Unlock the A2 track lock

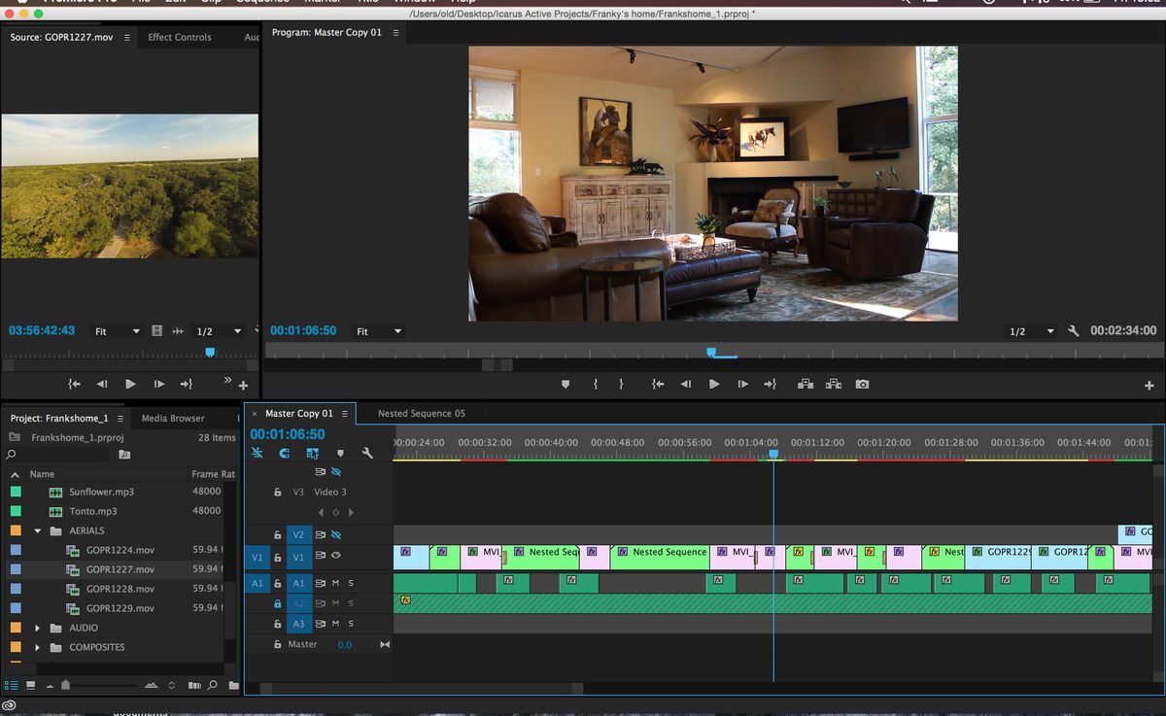(277, 603)
